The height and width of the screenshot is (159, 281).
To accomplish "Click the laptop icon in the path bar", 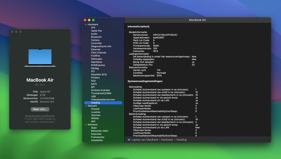I will pyautogui.click(x=129, y=140).
